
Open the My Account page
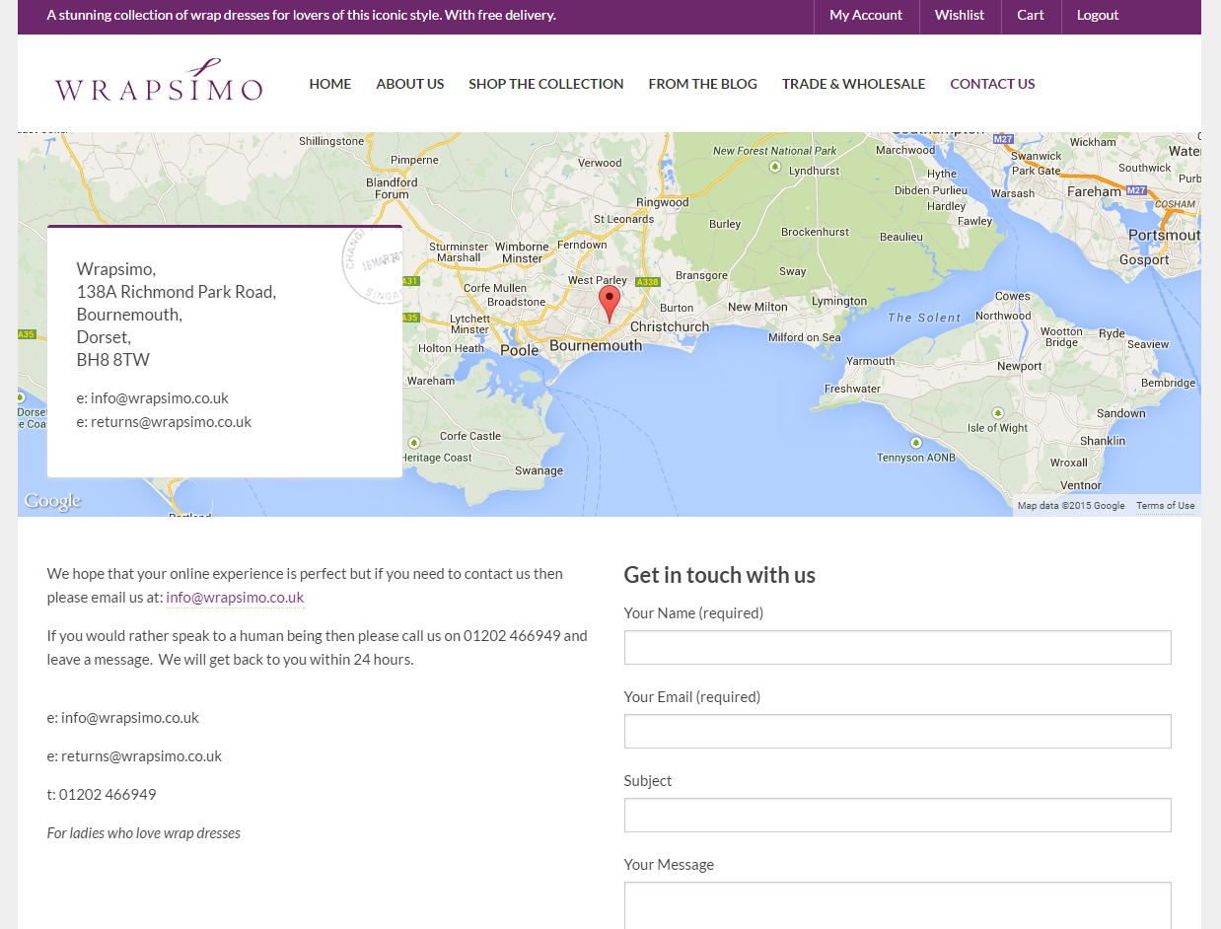tap(865, 15)
